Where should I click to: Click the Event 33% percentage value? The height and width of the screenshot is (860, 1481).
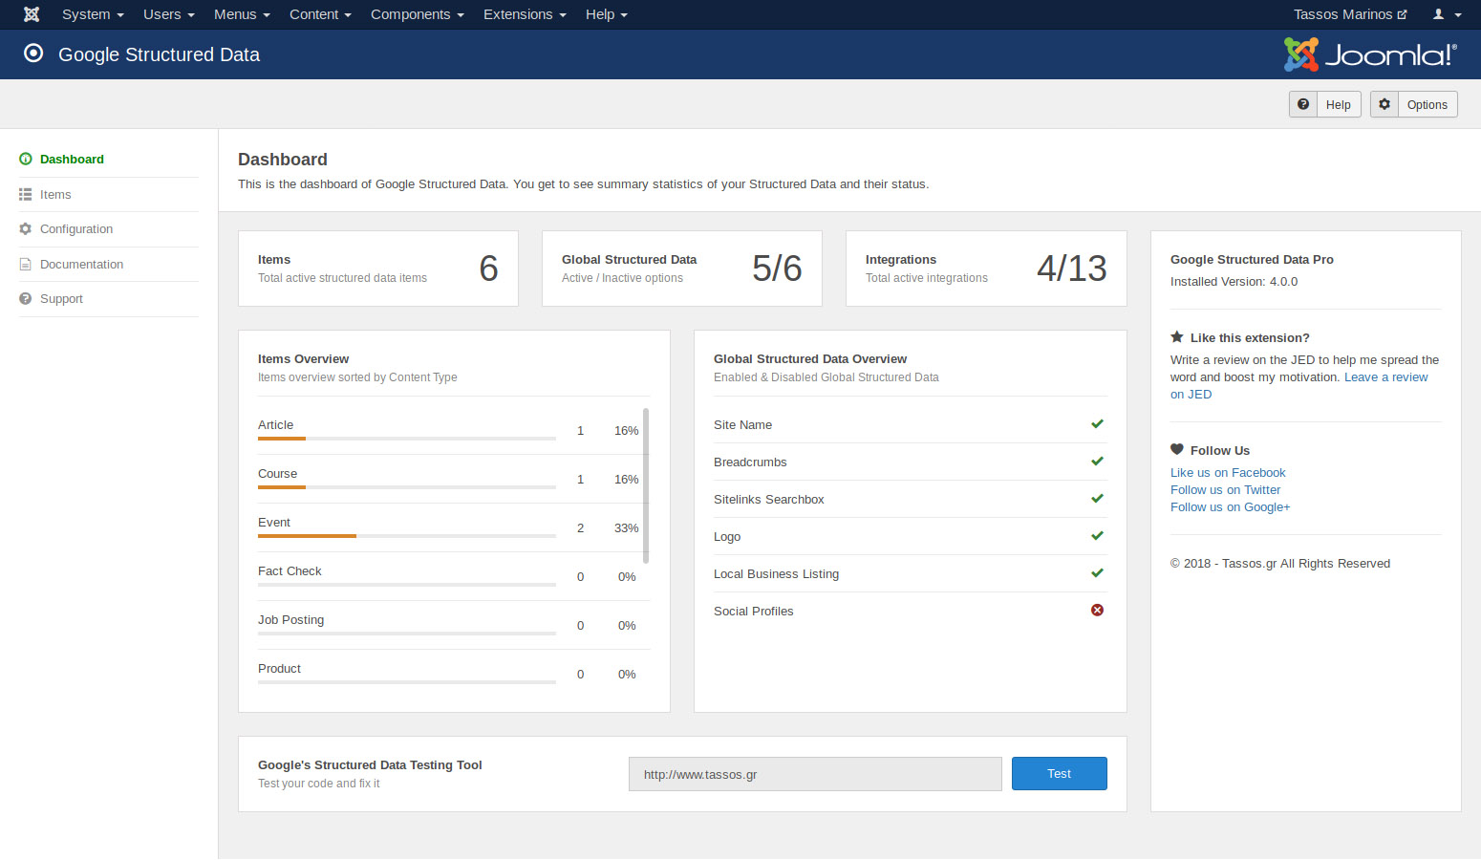point(627,528)
